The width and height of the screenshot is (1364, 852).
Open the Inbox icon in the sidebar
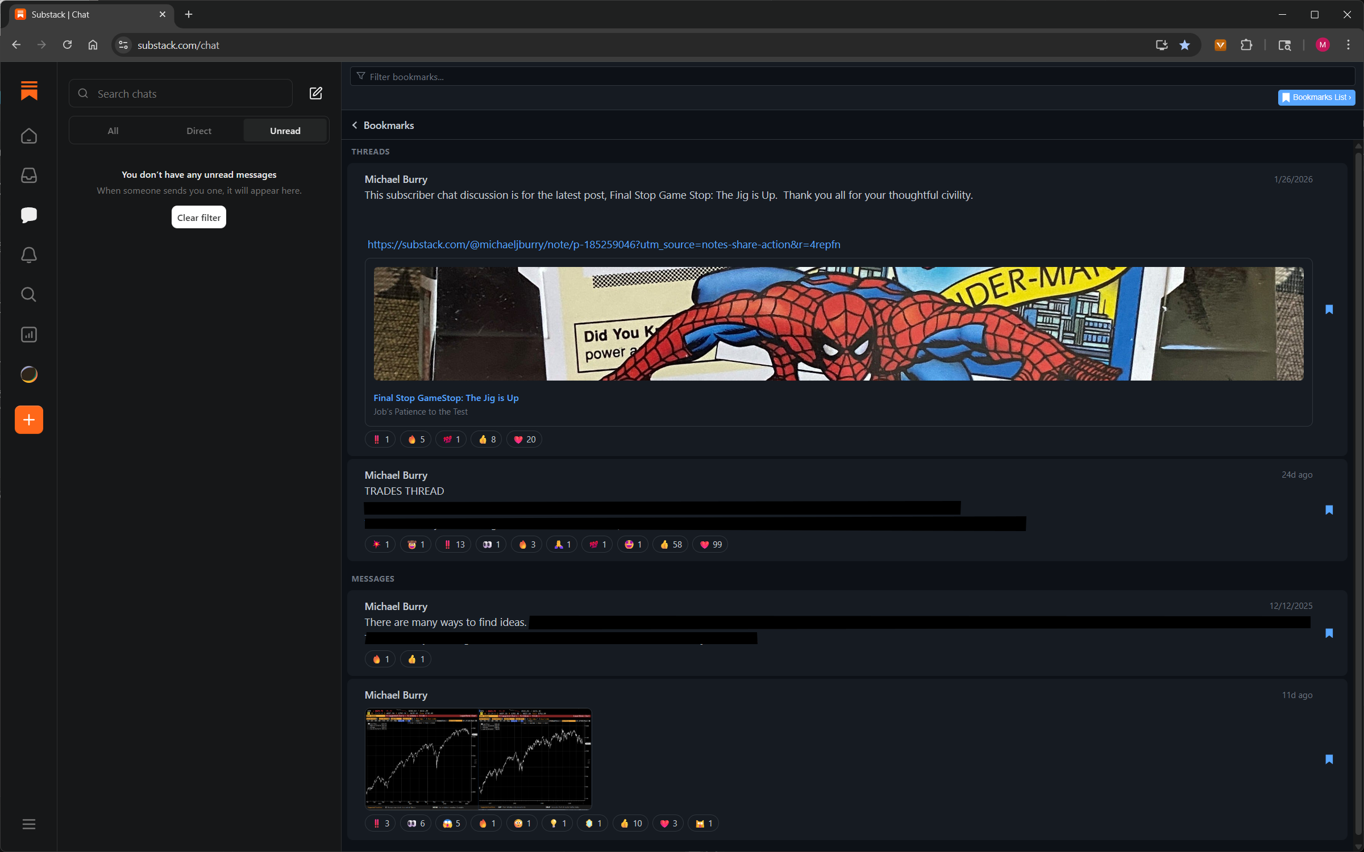pyautogui.click(x=28, y=176)
